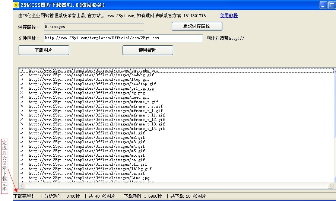Select the mframe_t_l3.gif list row
Screen dimensions: 336x201
pos(176,124)
